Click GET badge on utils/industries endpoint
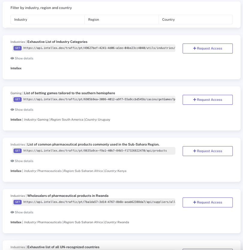Viewport: 243px width, 250px height. [17, 48]
